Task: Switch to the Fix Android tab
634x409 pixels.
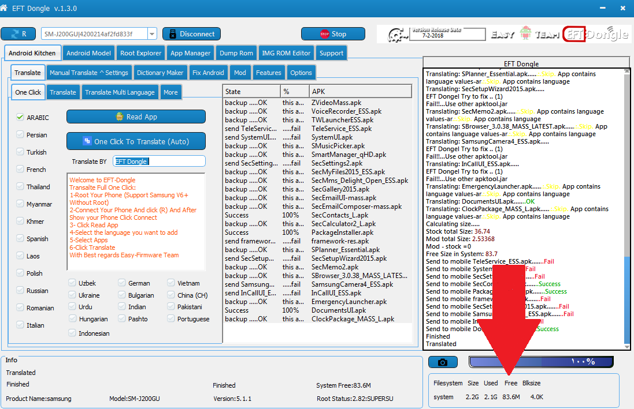Action: click(x=208, y=73)
